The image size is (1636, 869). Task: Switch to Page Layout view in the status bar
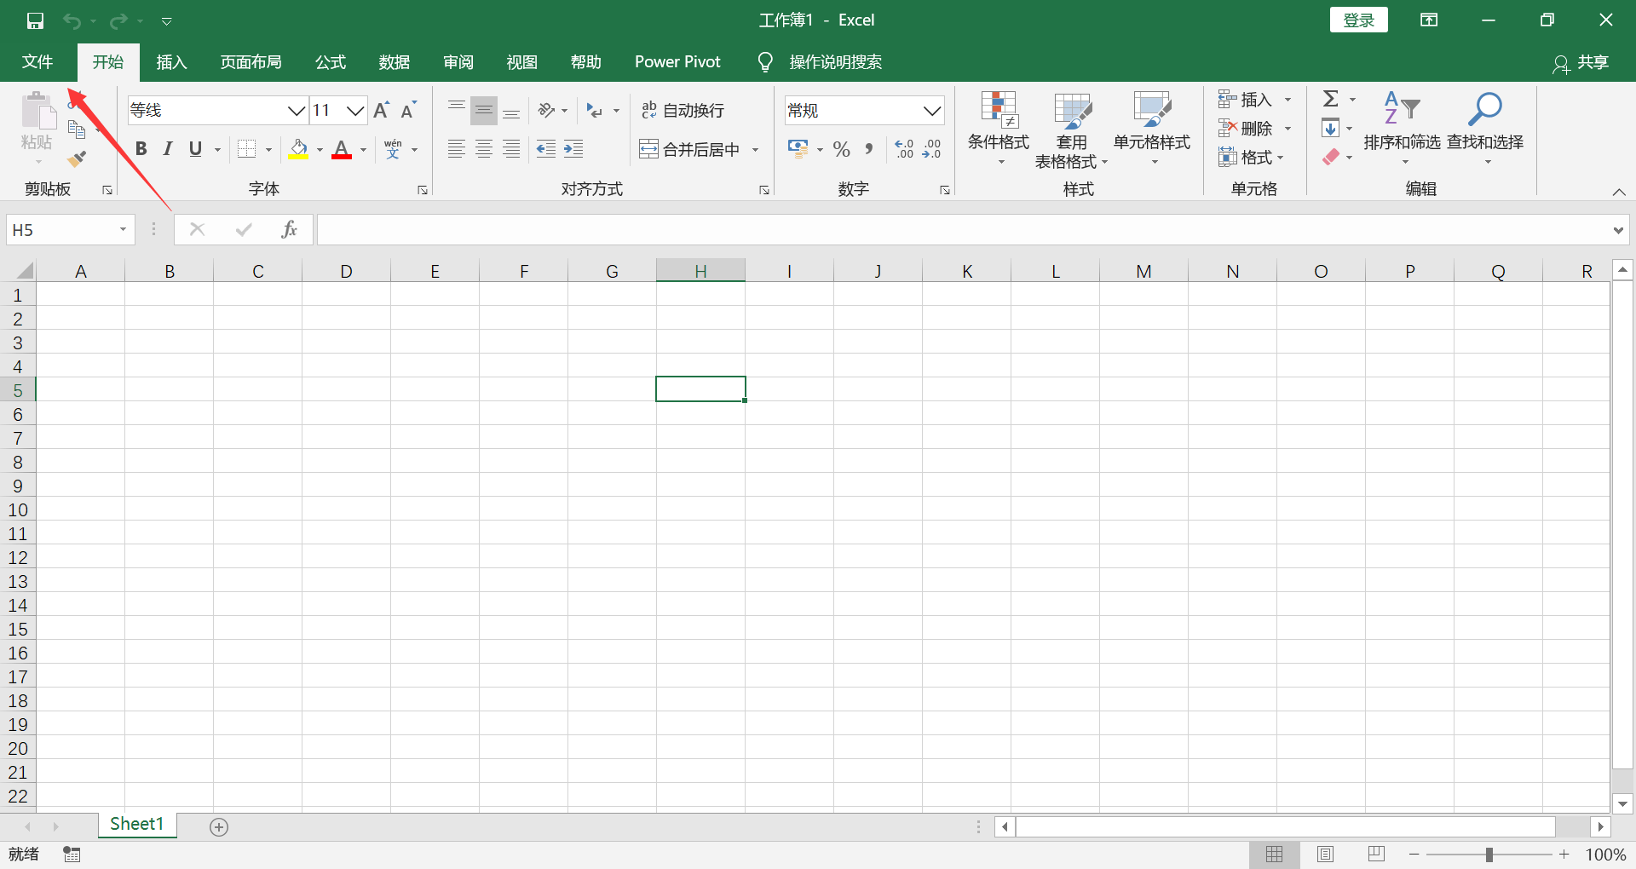point(1325,855)
